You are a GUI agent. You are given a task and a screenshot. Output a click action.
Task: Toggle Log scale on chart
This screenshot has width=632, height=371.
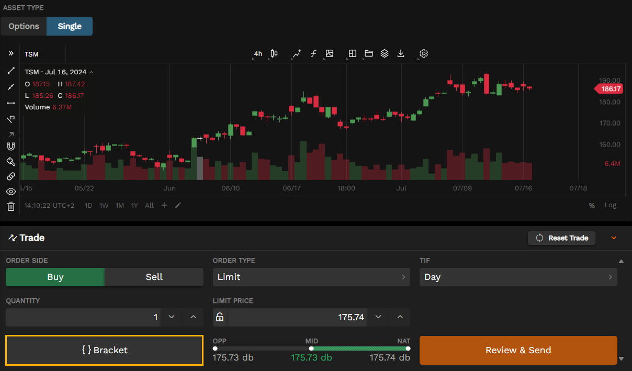click(x=611, y=205)
